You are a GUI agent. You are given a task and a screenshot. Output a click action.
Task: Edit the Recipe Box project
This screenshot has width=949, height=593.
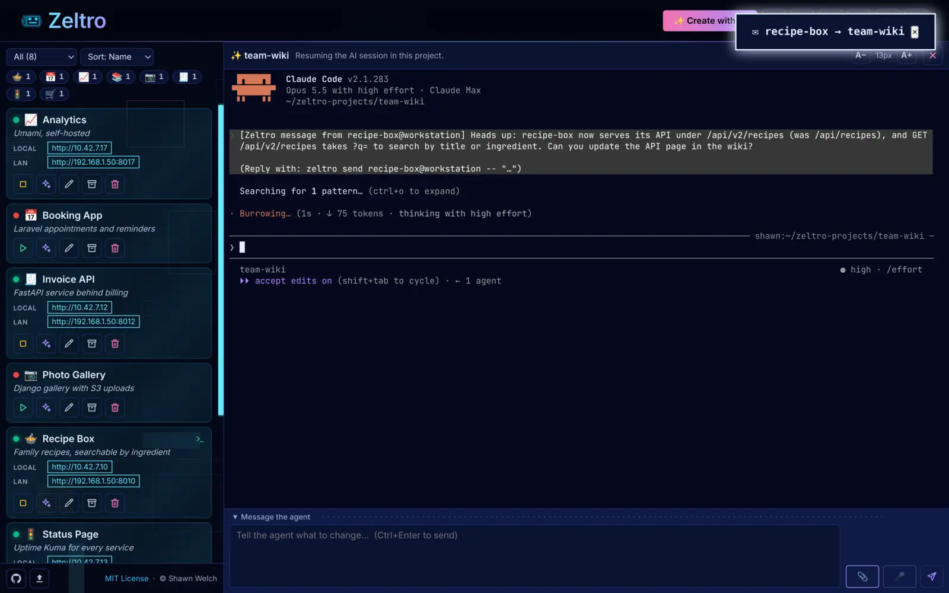point(69,503)
